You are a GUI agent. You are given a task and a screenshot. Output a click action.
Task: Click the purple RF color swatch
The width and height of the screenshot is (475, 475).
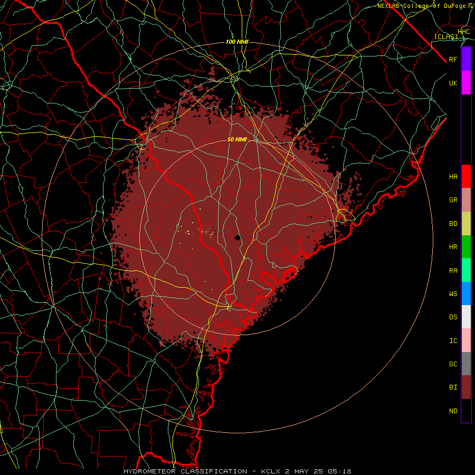[x=466, y=59]
